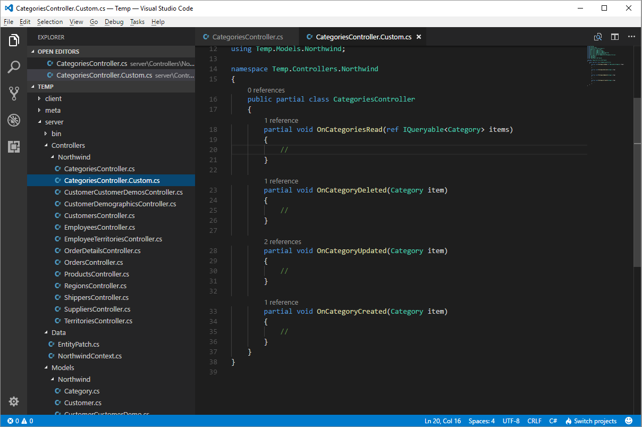The width and height of the screenshot is (642, 427).
Task: Collapse the Open Editors section
Action: [x=111, y=52]
